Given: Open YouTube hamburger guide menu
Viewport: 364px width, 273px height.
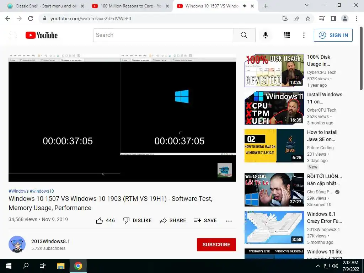Looking at the screenshot, I should [13, 35].
